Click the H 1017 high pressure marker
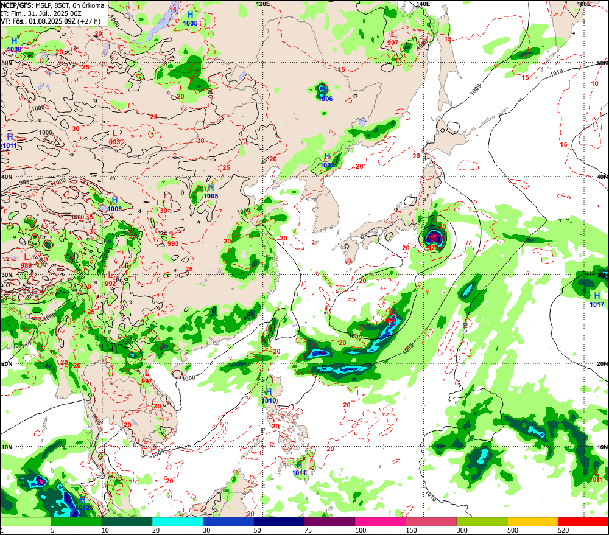609x535 pixels. pos(597,299)
